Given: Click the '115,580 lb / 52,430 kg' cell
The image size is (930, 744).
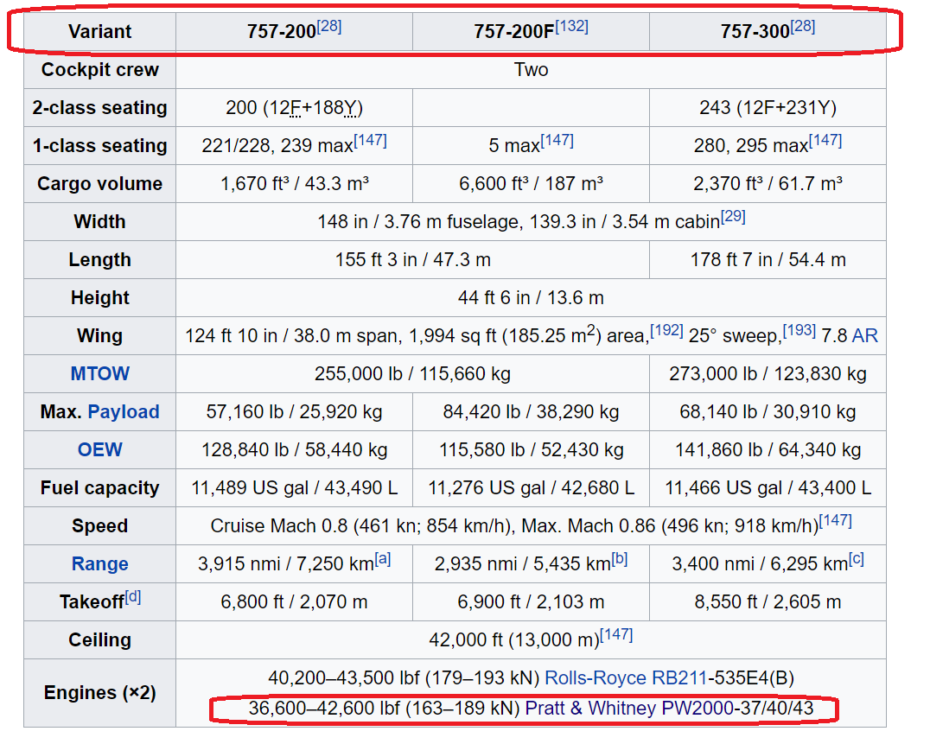Looking at the screenshot, I should point(531,449).
